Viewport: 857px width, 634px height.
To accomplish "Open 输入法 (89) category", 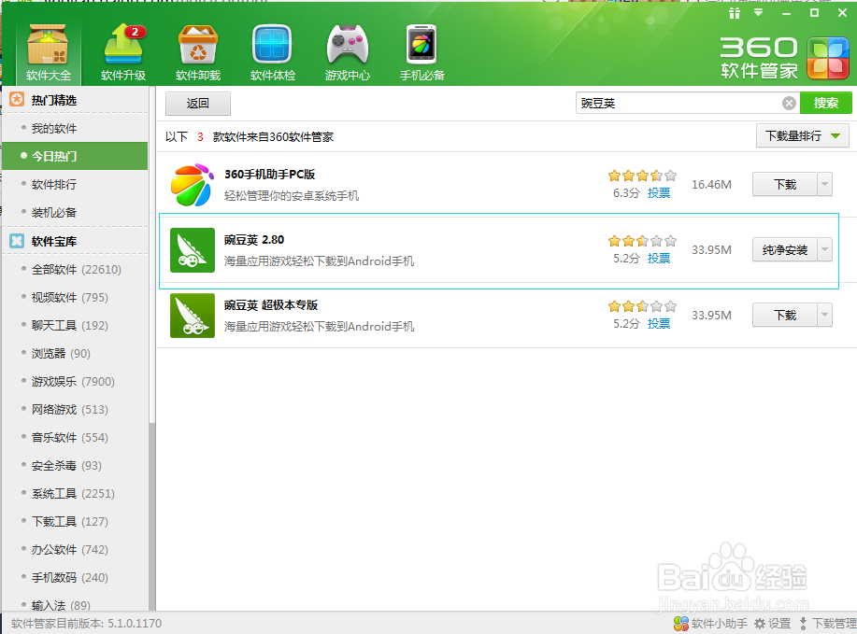I will pyautogui.click(x=75, y=604).
